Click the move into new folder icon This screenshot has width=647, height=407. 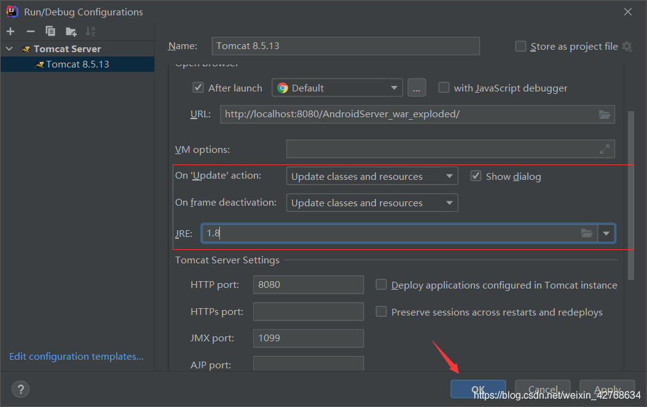[x=71, y=31]
